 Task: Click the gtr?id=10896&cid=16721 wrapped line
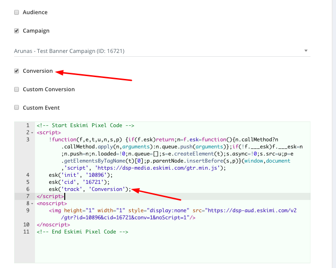[128, 217]
